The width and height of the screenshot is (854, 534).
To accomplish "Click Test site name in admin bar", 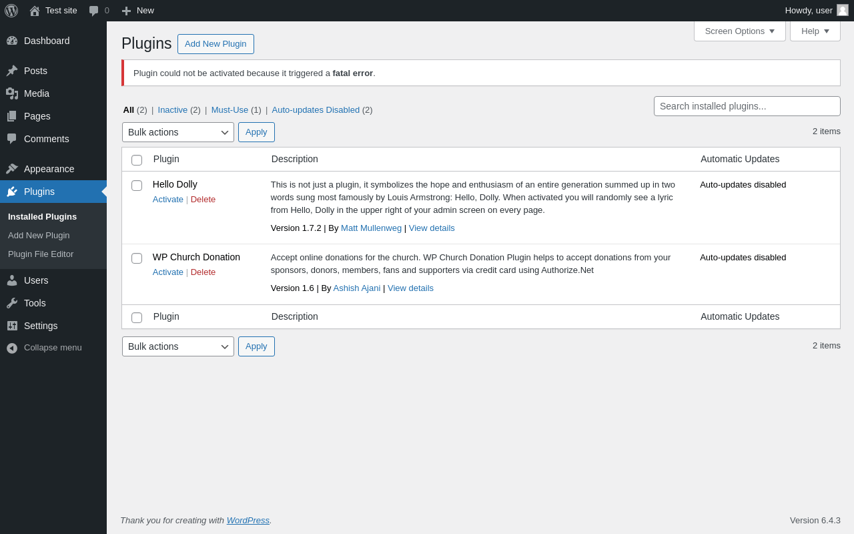I will 61,11.
